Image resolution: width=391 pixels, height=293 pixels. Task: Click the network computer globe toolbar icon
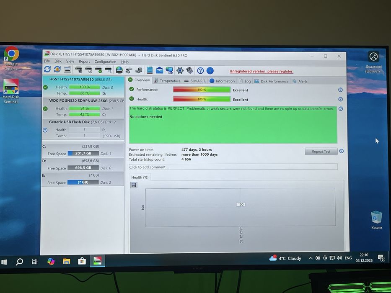coord(169,70)
